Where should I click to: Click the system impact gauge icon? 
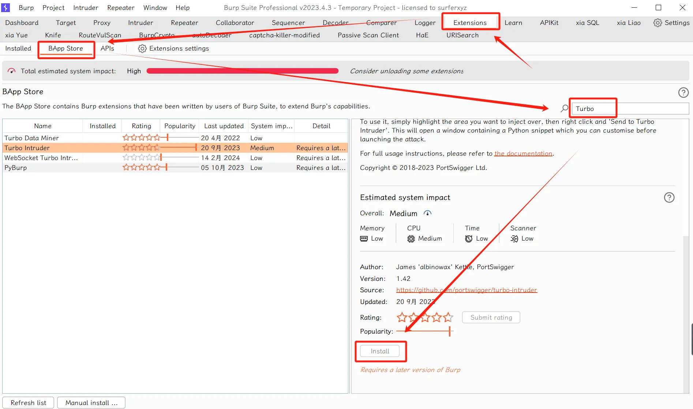(x=12, y=71)
